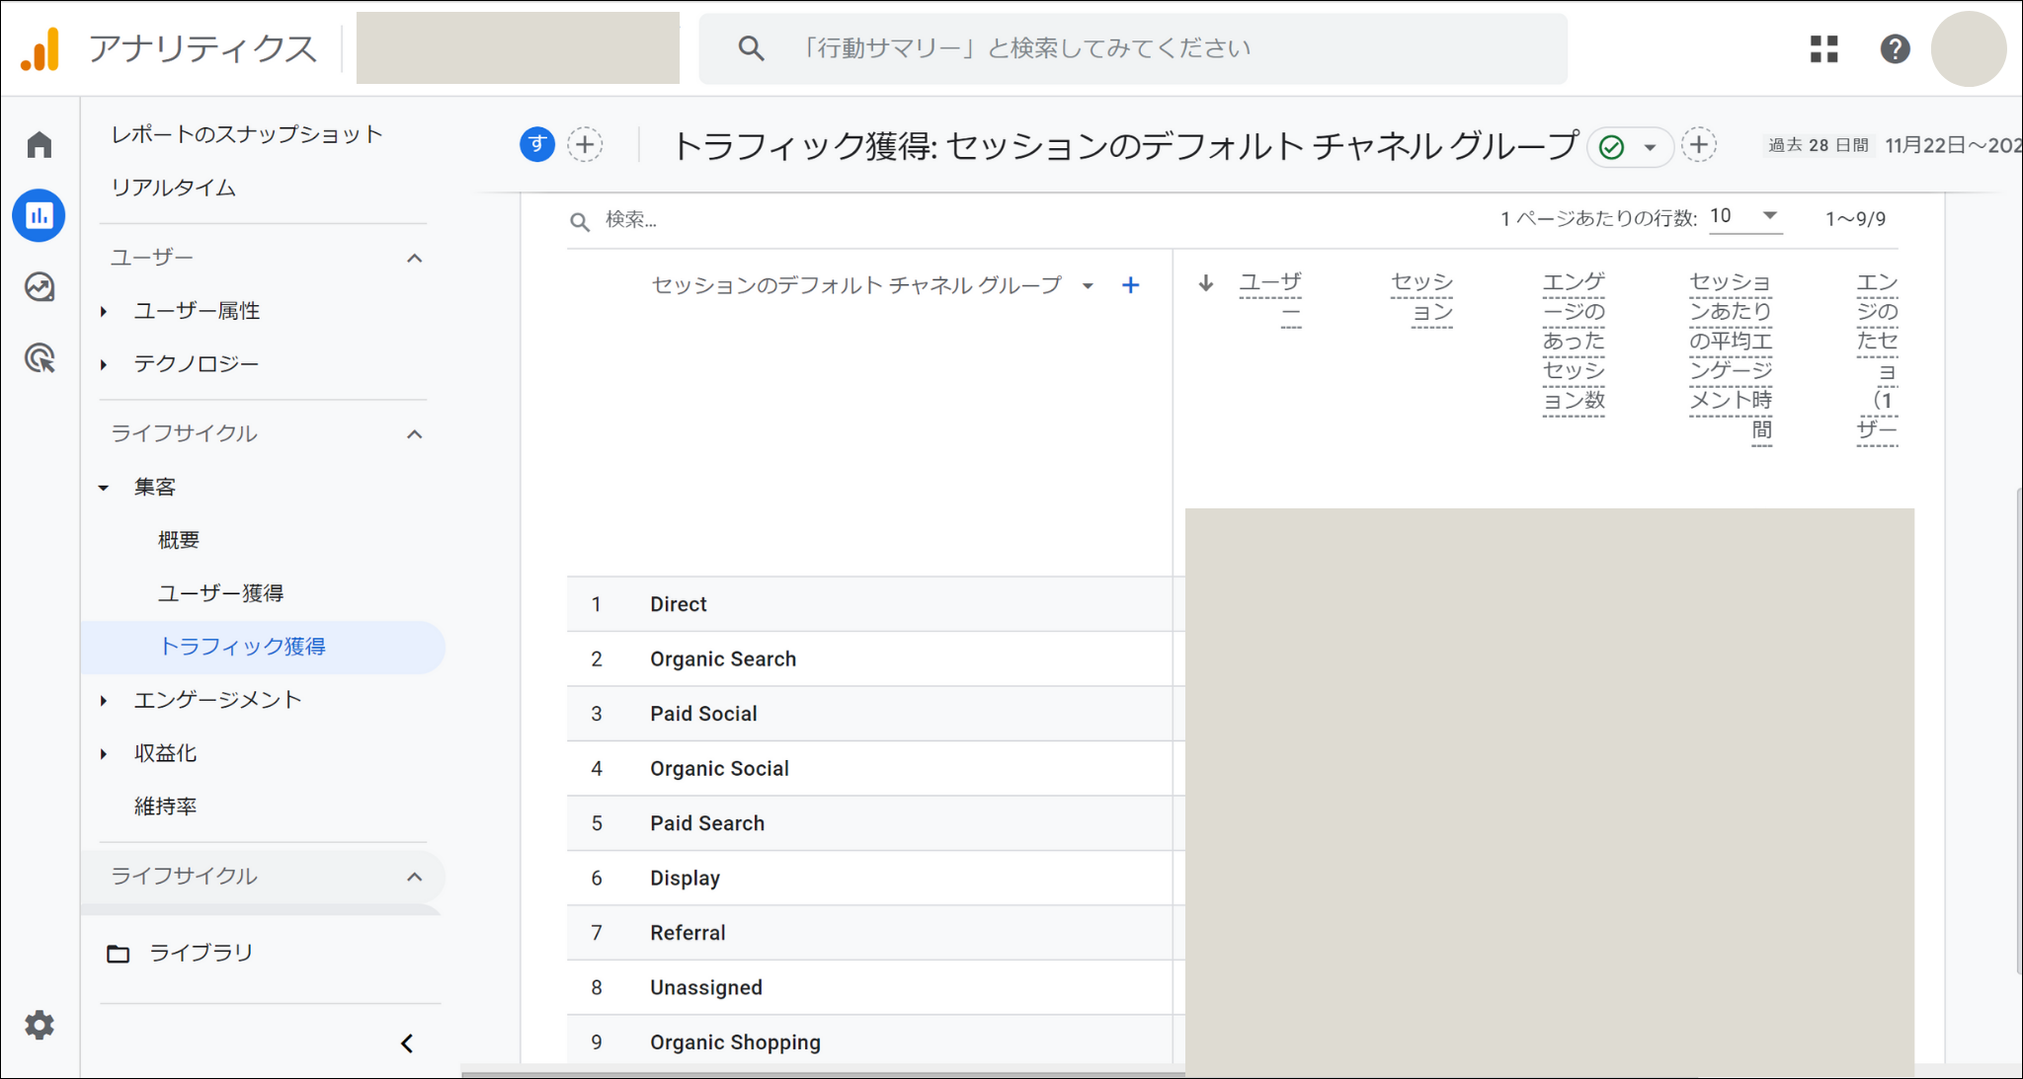This screenshot has height=1079, width=2023.
Task: Open the Reports bar-chart icon in sidebar
Action: (40, 215)
